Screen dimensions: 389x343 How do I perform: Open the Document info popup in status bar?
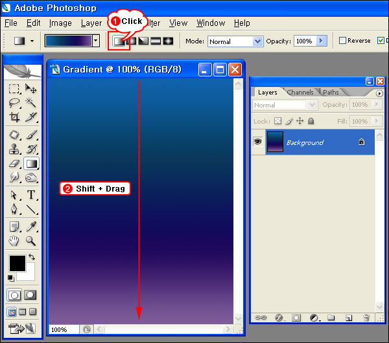(x=87, y=329)
